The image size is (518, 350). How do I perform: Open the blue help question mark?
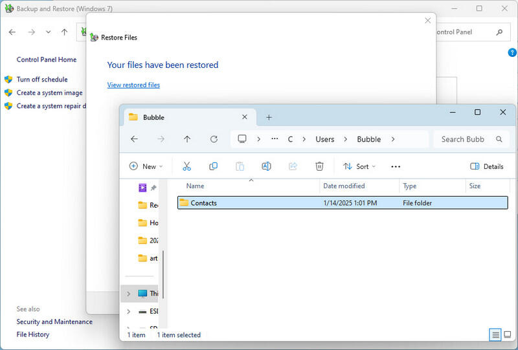coord(512,52)
